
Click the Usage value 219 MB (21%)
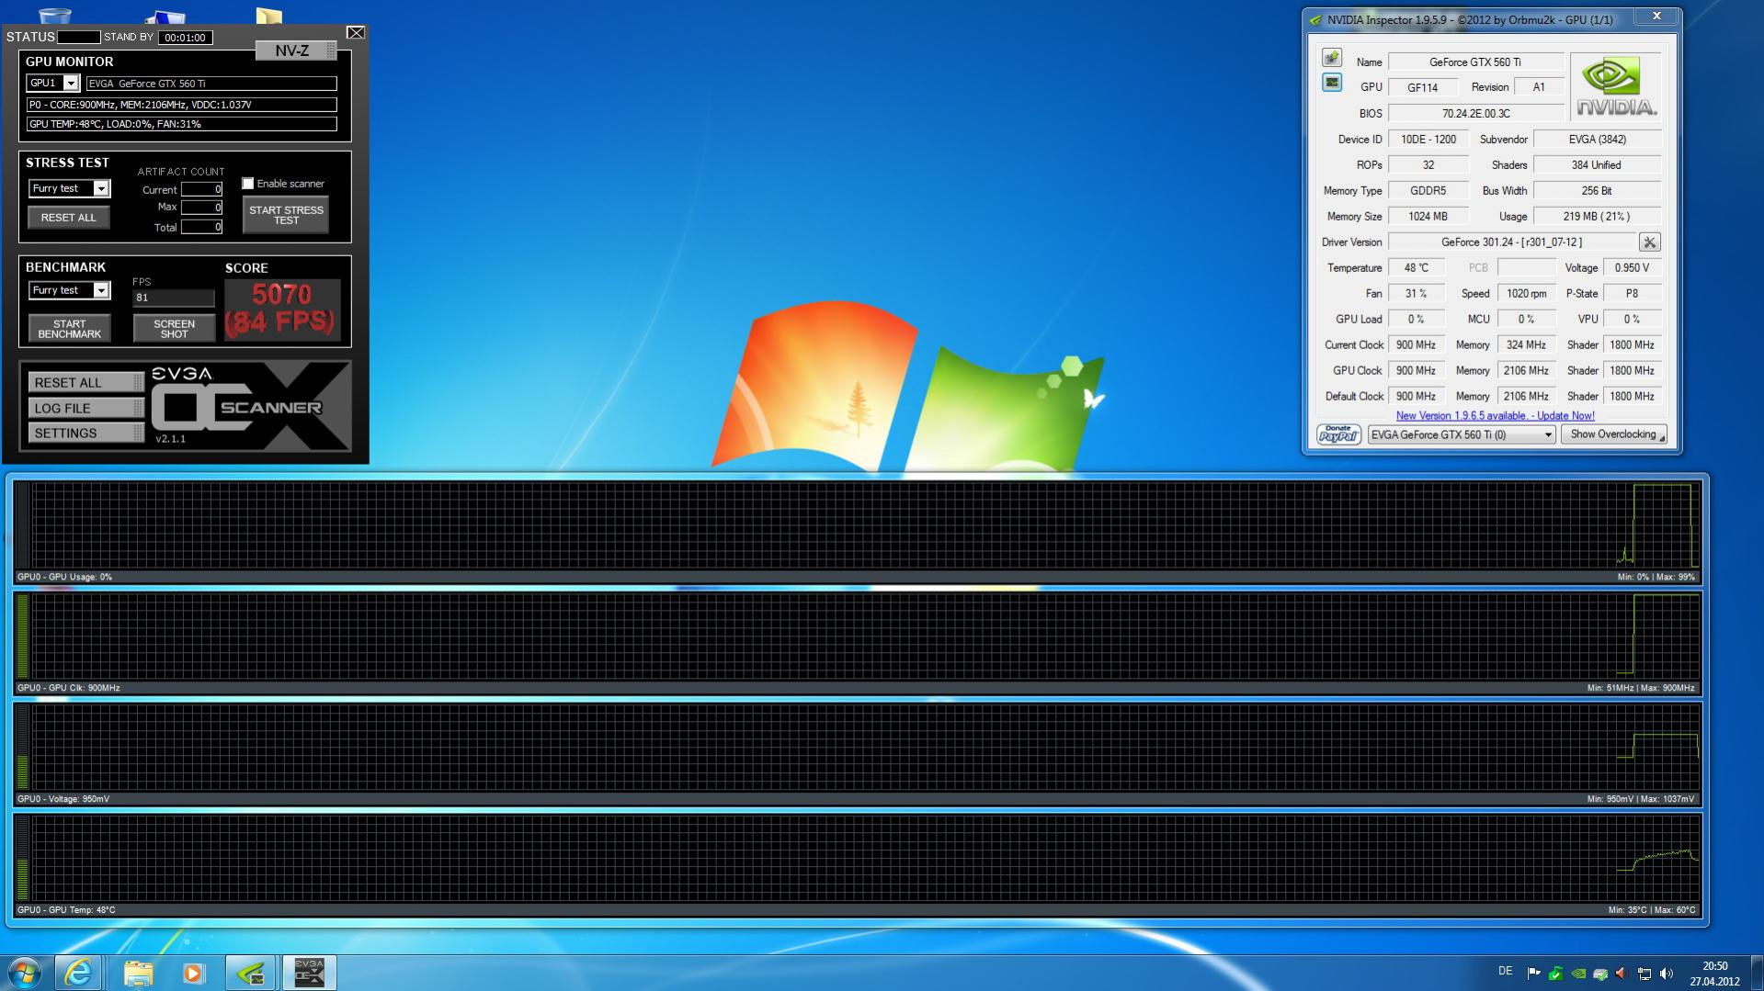[x=1597, y=217]
